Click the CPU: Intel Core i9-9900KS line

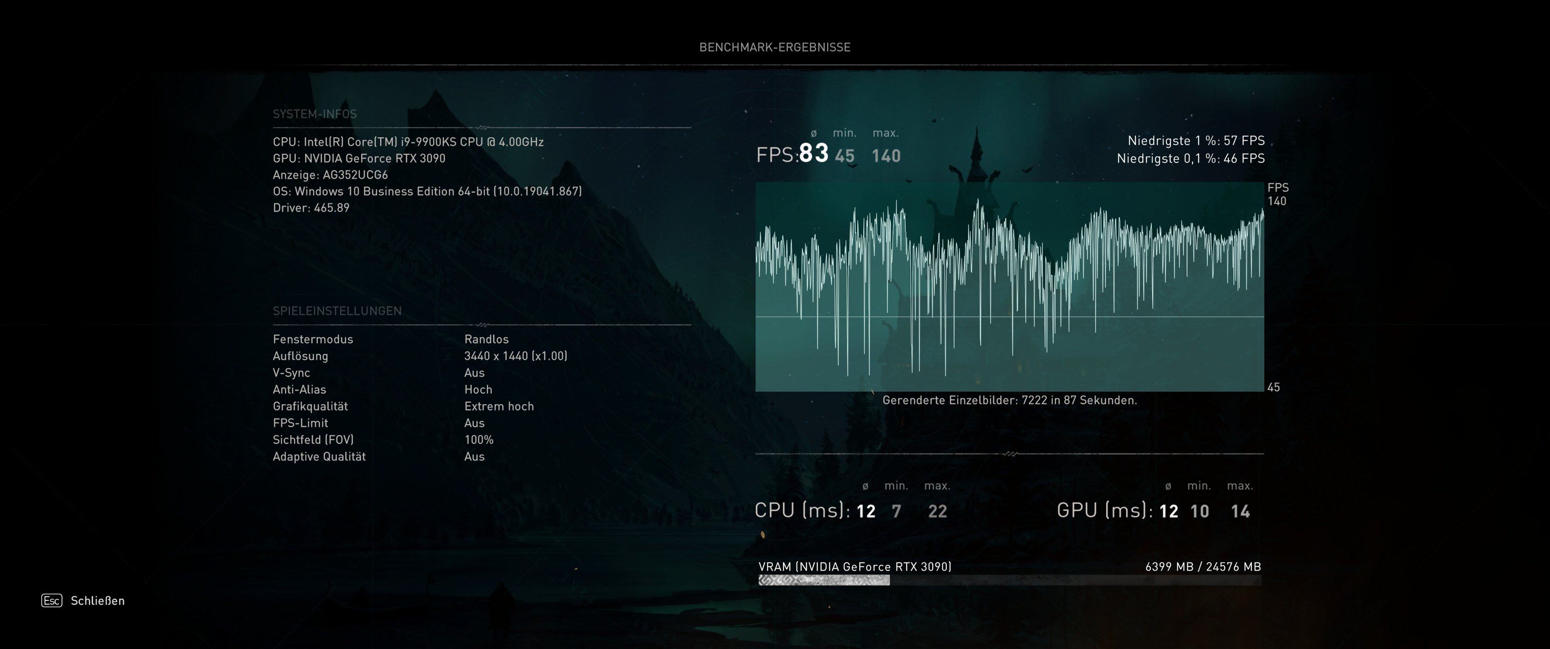pos(408,142)
